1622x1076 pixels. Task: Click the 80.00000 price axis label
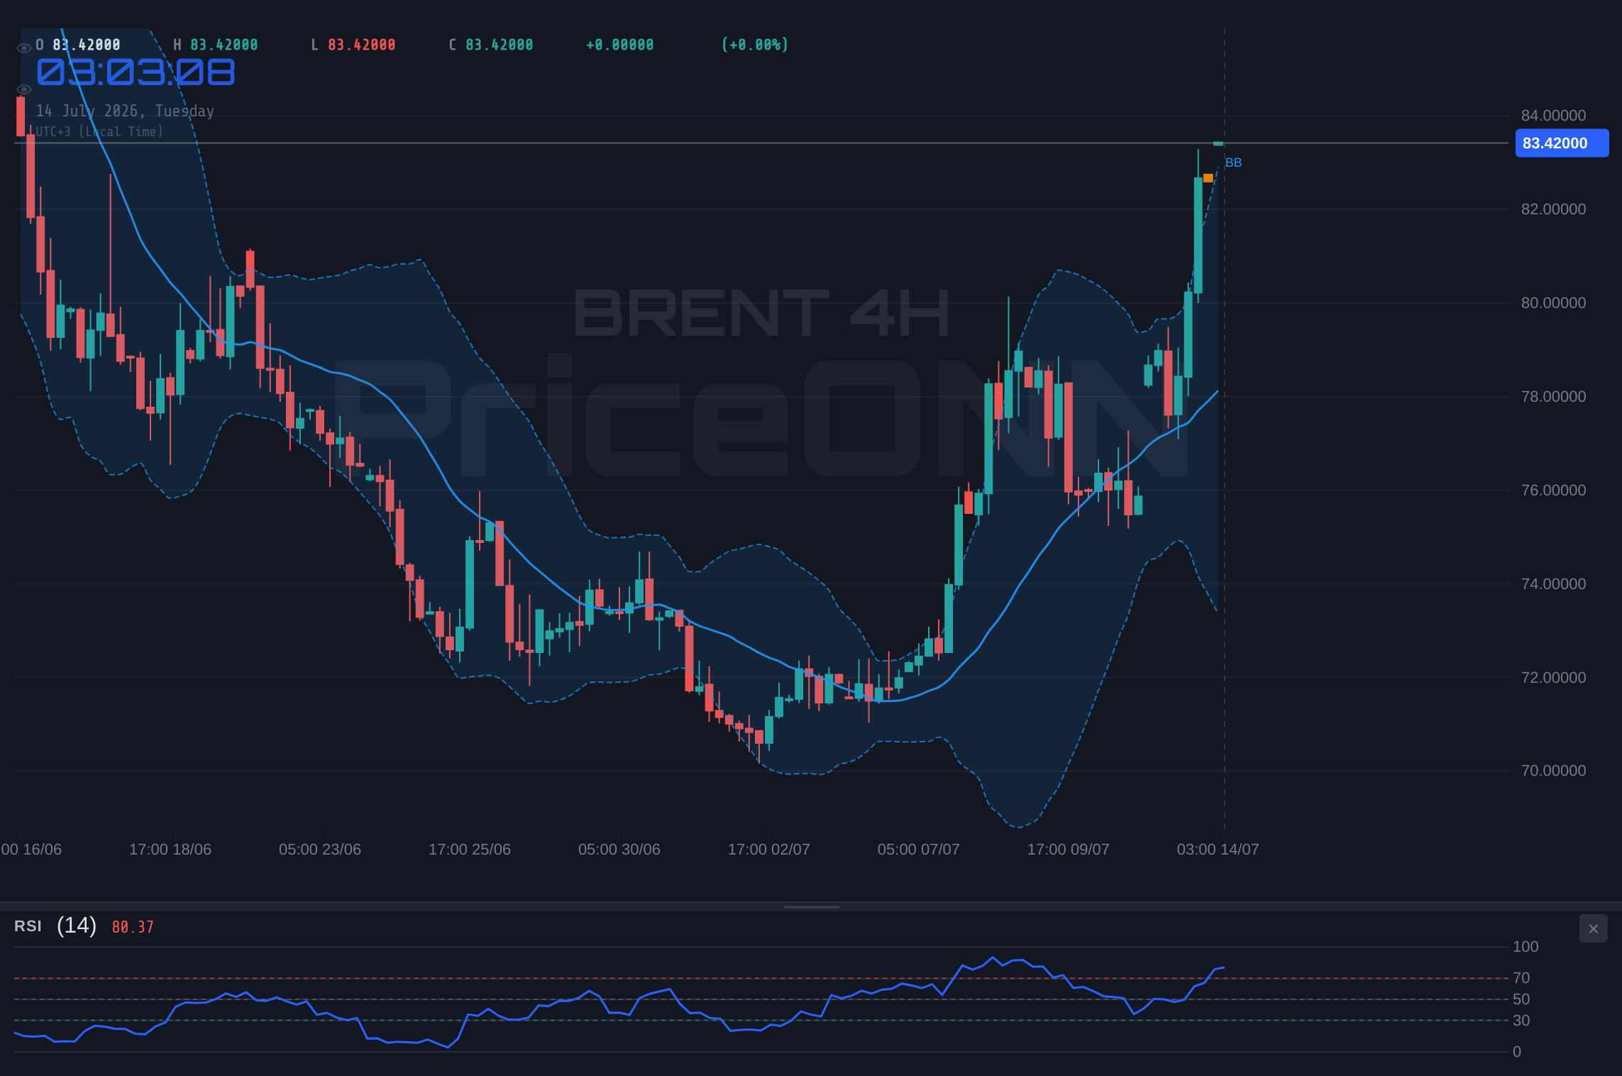1553,303
